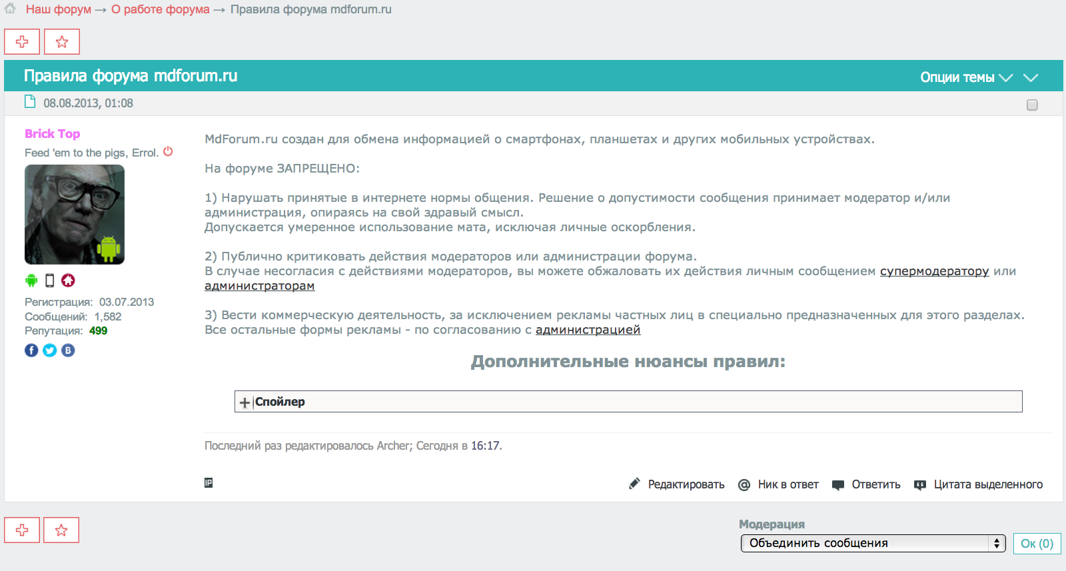Expand the Спойлер section
1066x571 pixels.
coord(245,402)
